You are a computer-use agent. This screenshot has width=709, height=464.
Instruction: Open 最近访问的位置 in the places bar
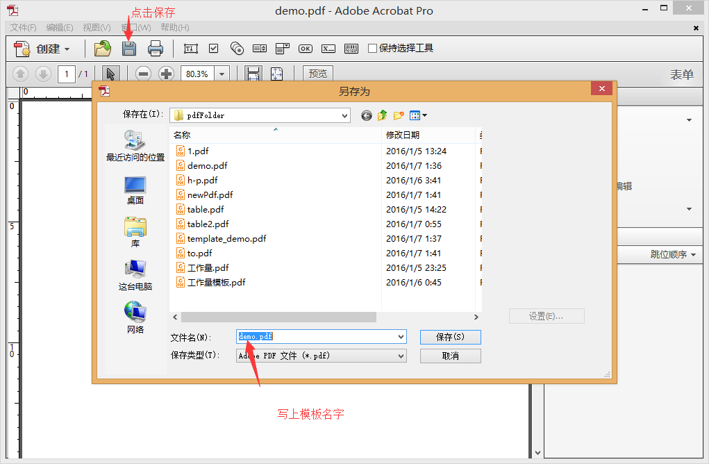[135, 146]
